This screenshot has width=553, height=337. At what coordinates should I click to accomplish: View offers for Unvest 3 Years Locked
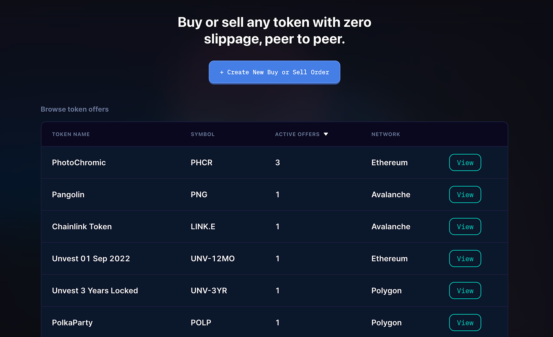(x=465, y=290)
